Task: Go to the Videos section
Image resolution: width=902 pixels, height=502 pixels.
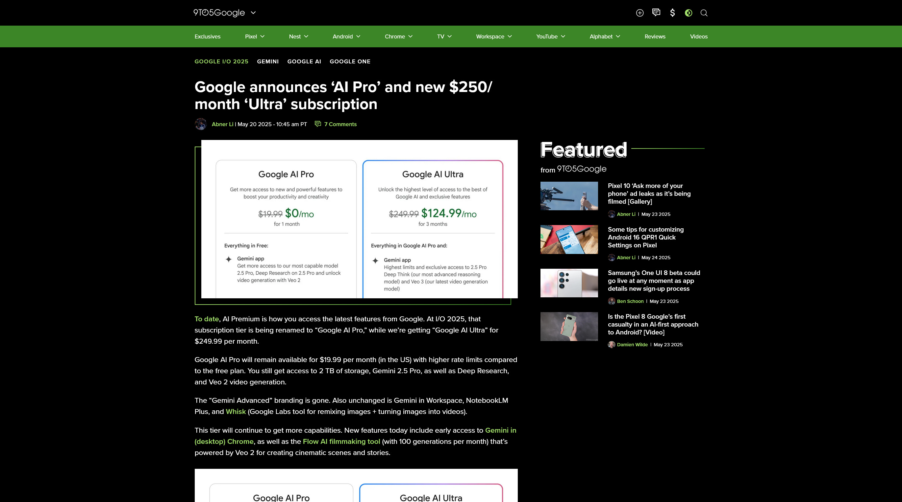Action: pos(699,36)
